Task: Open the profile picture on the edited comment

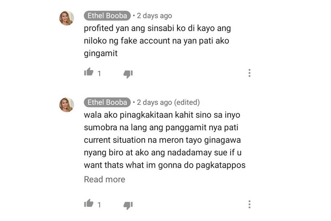Action: pos(67,105)
